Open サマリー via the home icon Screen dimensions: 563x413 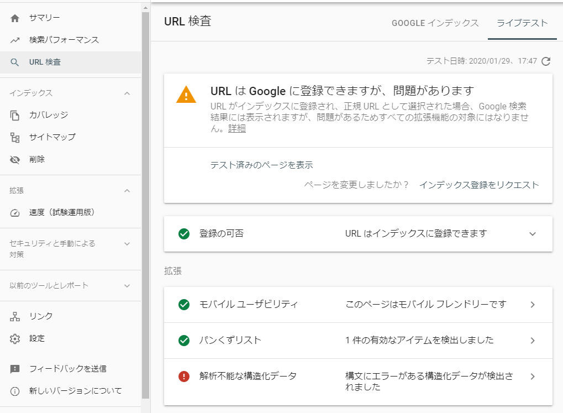[15, 18]
